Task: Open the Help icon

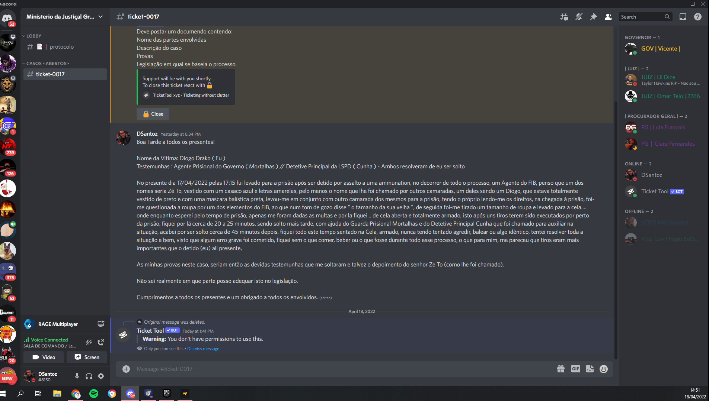Action: click(x=698, y=17)
